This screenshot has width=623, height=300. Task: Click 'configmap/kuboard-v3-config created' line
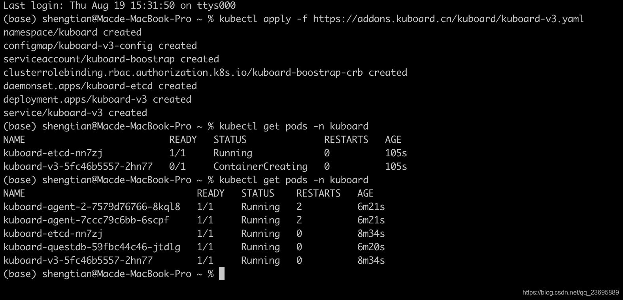[x=100, y=46]
